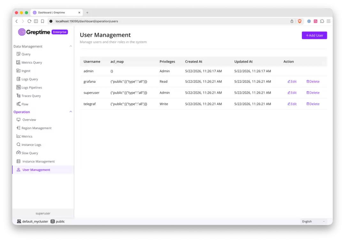345x241 pixels.
Task: Click the Enterprise badge
Action: (x=60, y=32)
